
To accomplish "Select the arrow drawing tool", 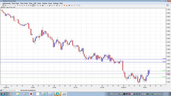I will (59, 5).
